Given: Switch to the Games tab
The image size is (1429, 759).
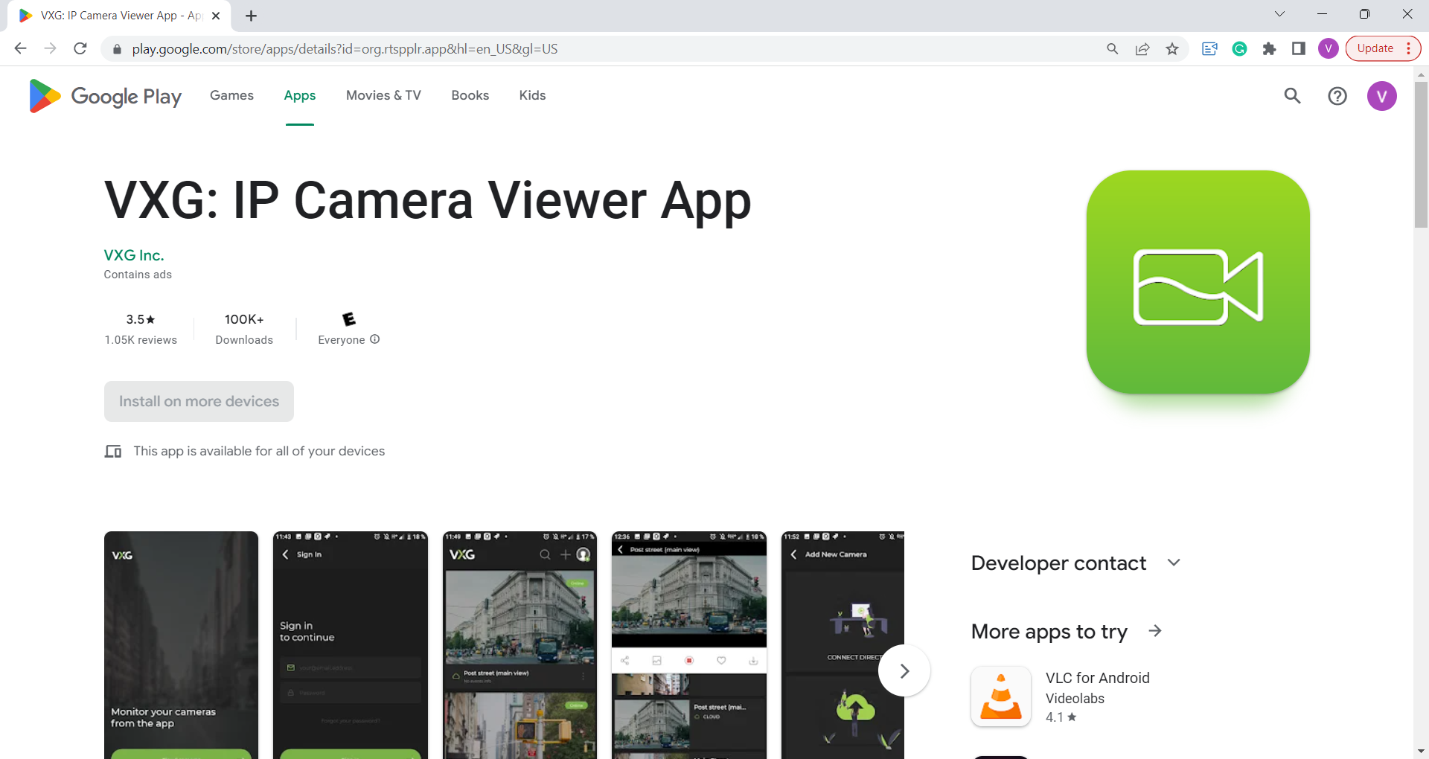Looking at the screenshot, I should point(231,95).
